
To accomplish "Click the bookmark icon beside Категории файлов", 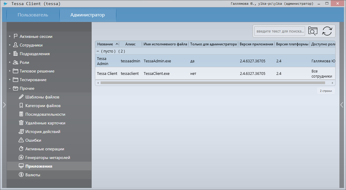I will click(21, 106).
